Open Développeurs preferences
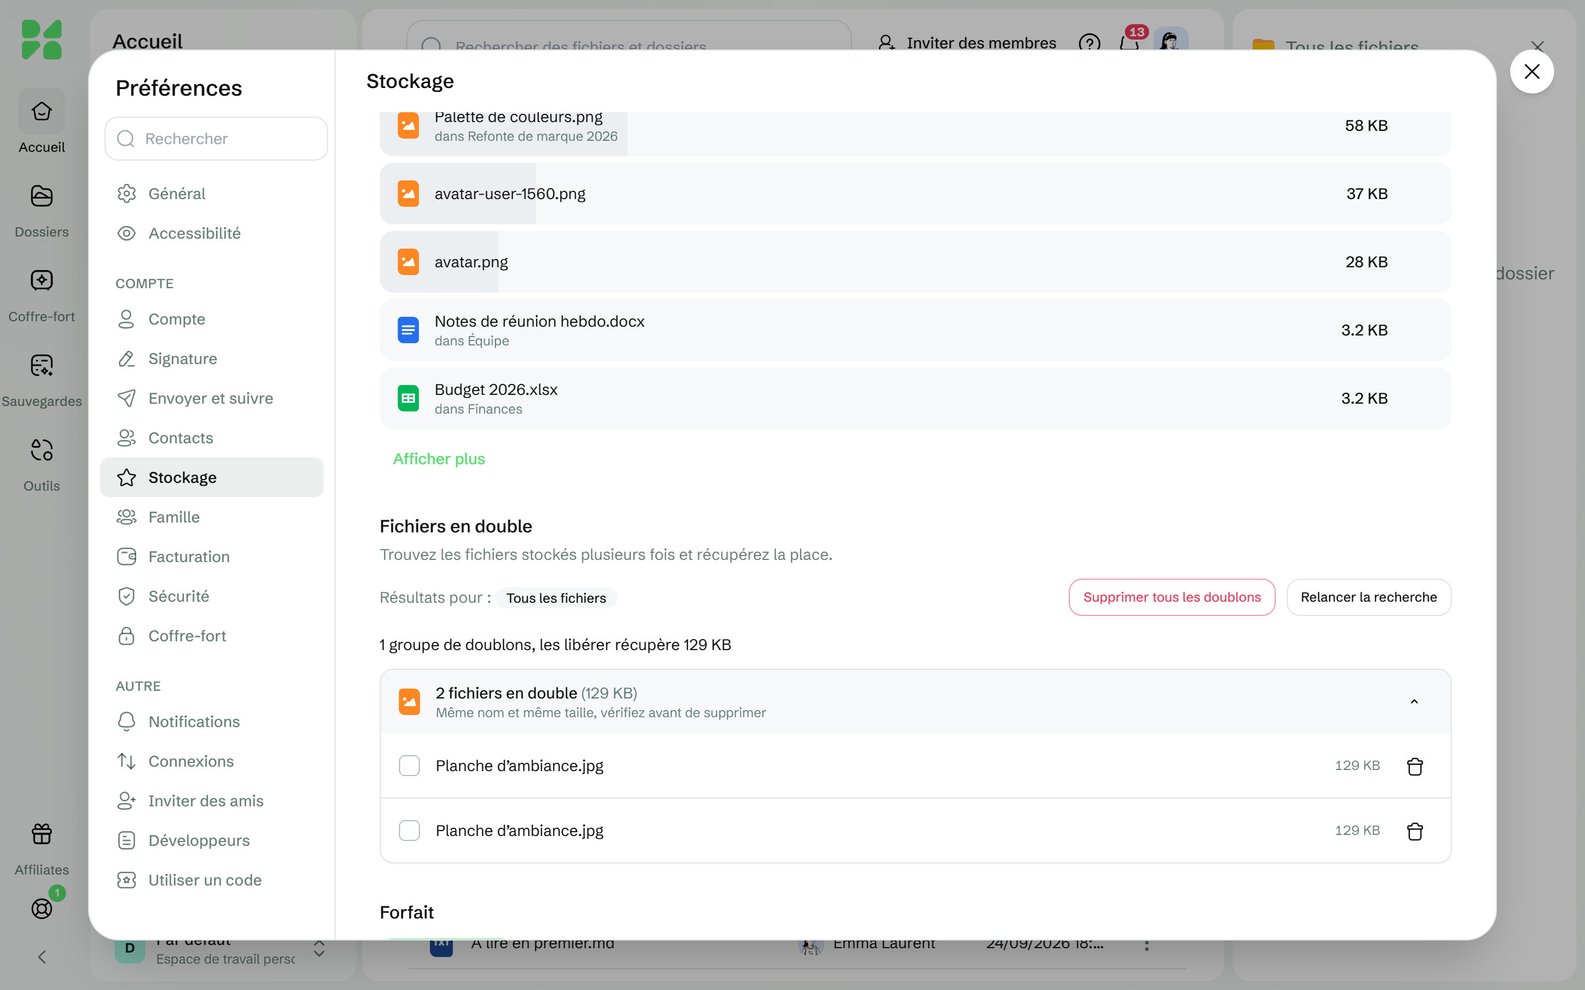 click(211, 840)
